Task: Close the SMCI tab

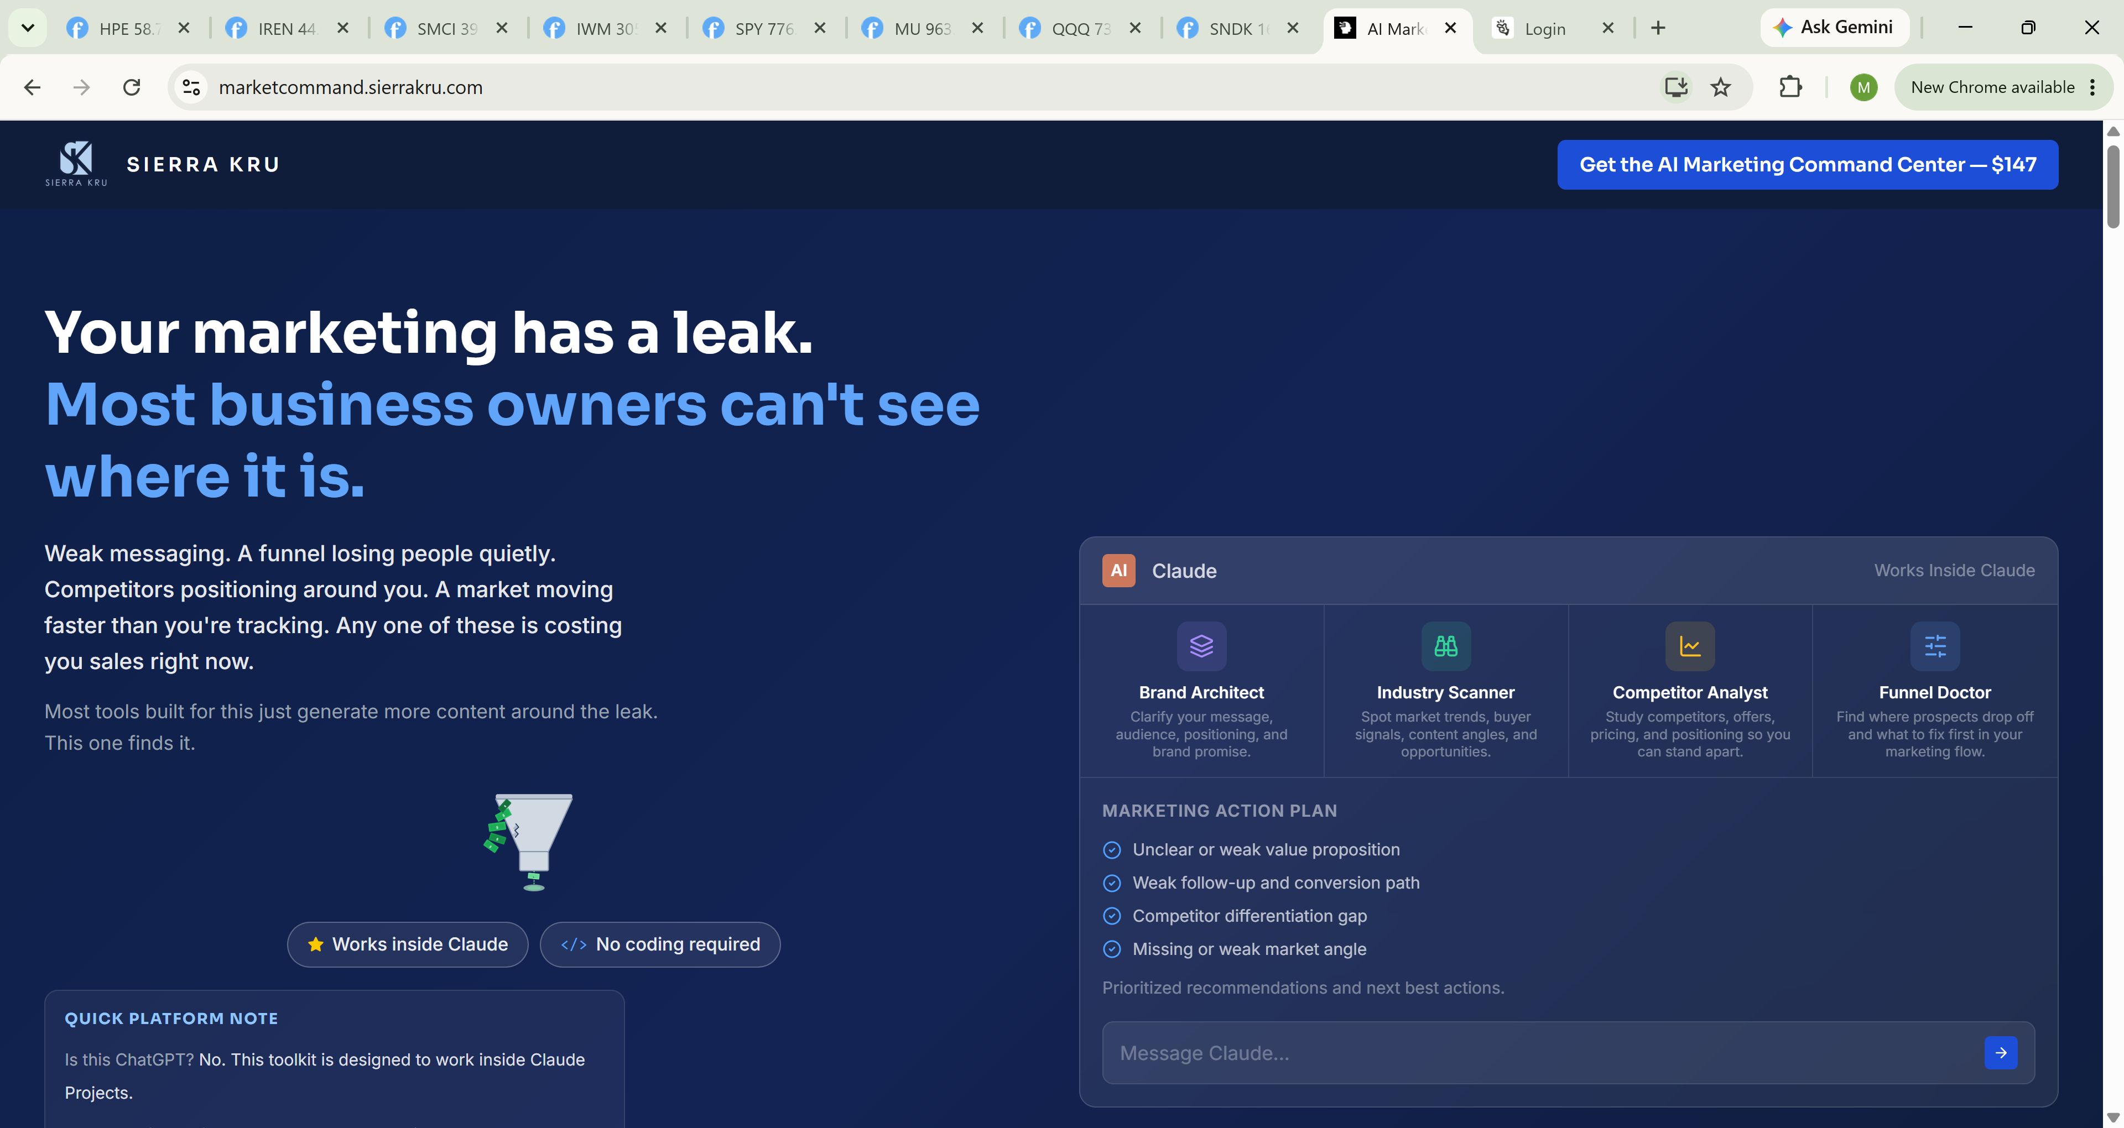Action: click(x=501, y=28)
